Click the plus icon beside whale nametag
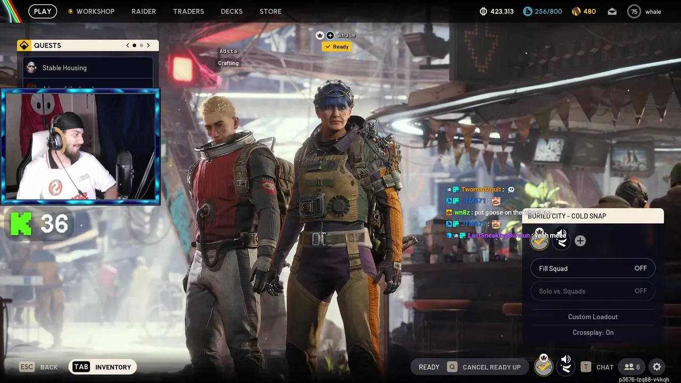This screenshot has width=681, height=383. [x=330, y=35]
